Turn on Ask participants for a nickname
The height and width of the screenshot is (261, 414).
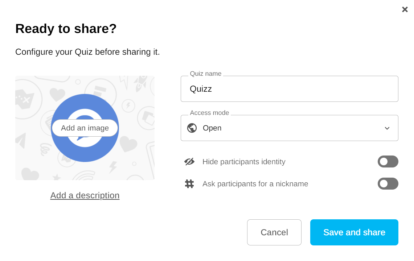(388, 184)
